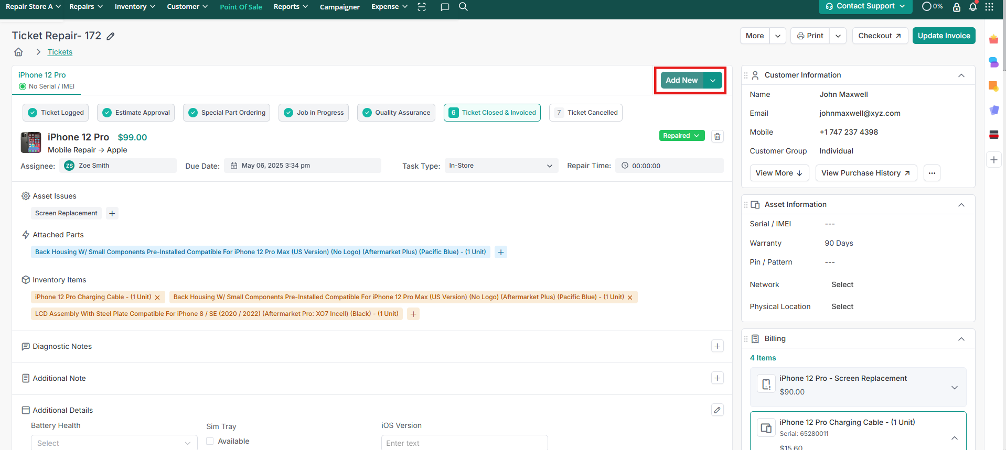This screenshot has width=1006, height=450.
Task: Delete the iPhone 12 Pro repair item via trash icon
Action: coord(718,136)
